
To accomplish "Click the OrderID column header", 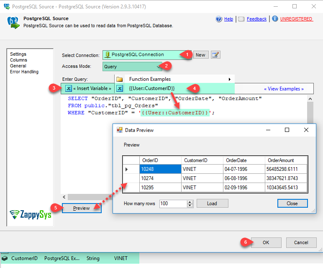I will [x=160, y=160].
